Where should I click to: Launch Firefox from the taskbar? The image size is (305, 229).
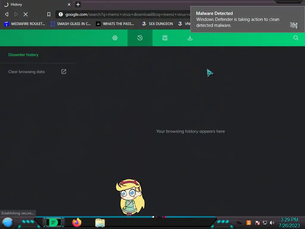click(77, 222)
